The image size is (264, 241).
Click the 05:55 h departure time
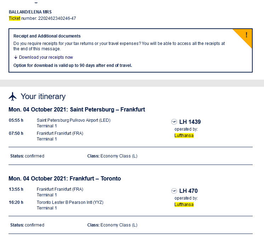pyautogui.click(x=16, y=120)
